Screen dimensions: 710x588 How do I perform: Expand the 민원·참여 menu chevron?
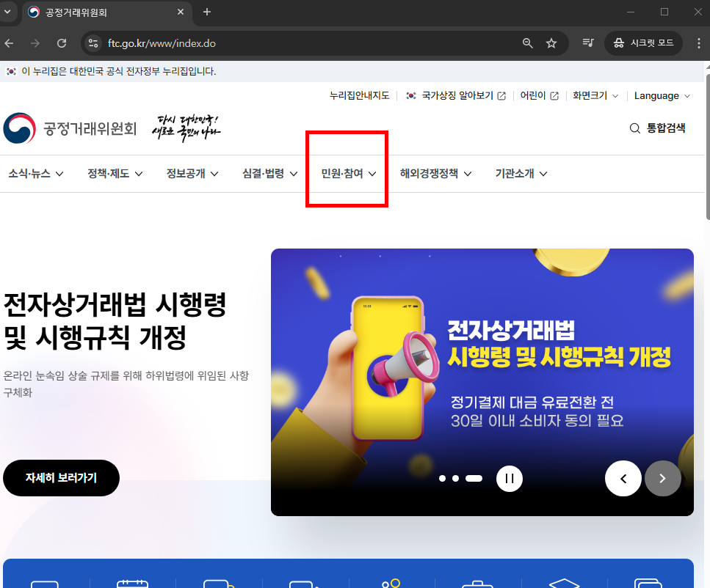pyautogui.click(x=374, y=173)
